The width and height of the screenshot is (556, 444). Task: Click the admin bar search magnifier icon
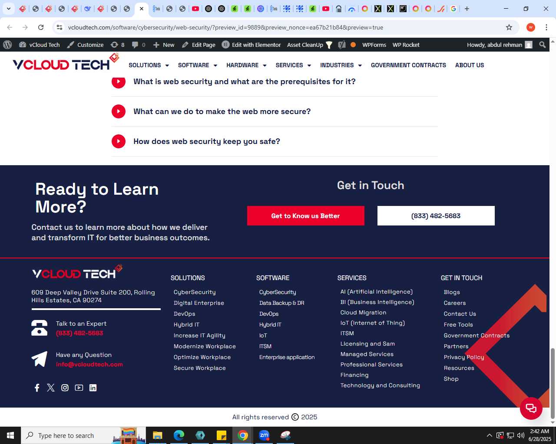click(542, 45)
